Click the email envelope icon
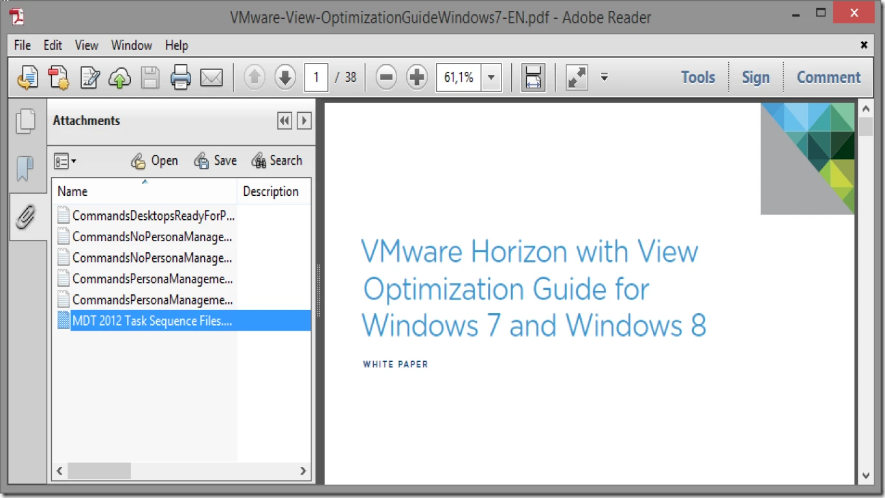This screenshot has width=885, height=498. click(211, 78)
